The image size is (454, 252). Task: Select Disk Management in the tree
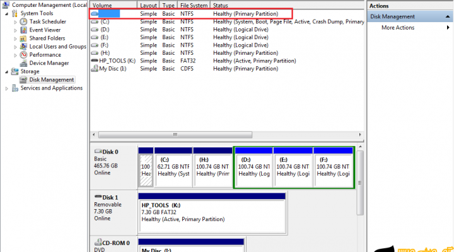pos(51,79)
